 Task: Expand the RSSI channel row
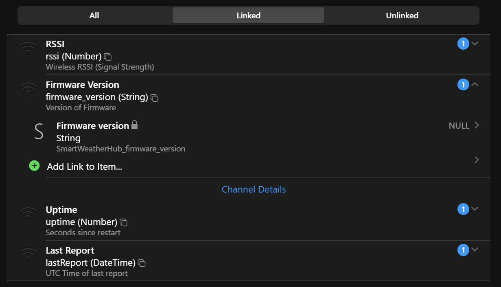[475, 44]
